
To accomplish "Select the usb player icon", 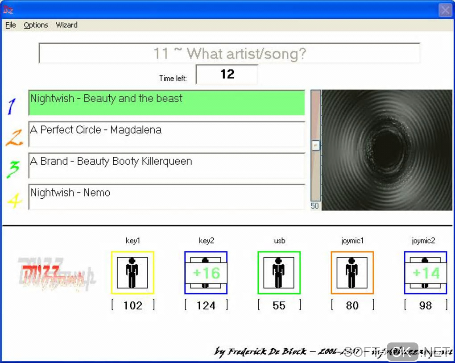I will (279, 273).
